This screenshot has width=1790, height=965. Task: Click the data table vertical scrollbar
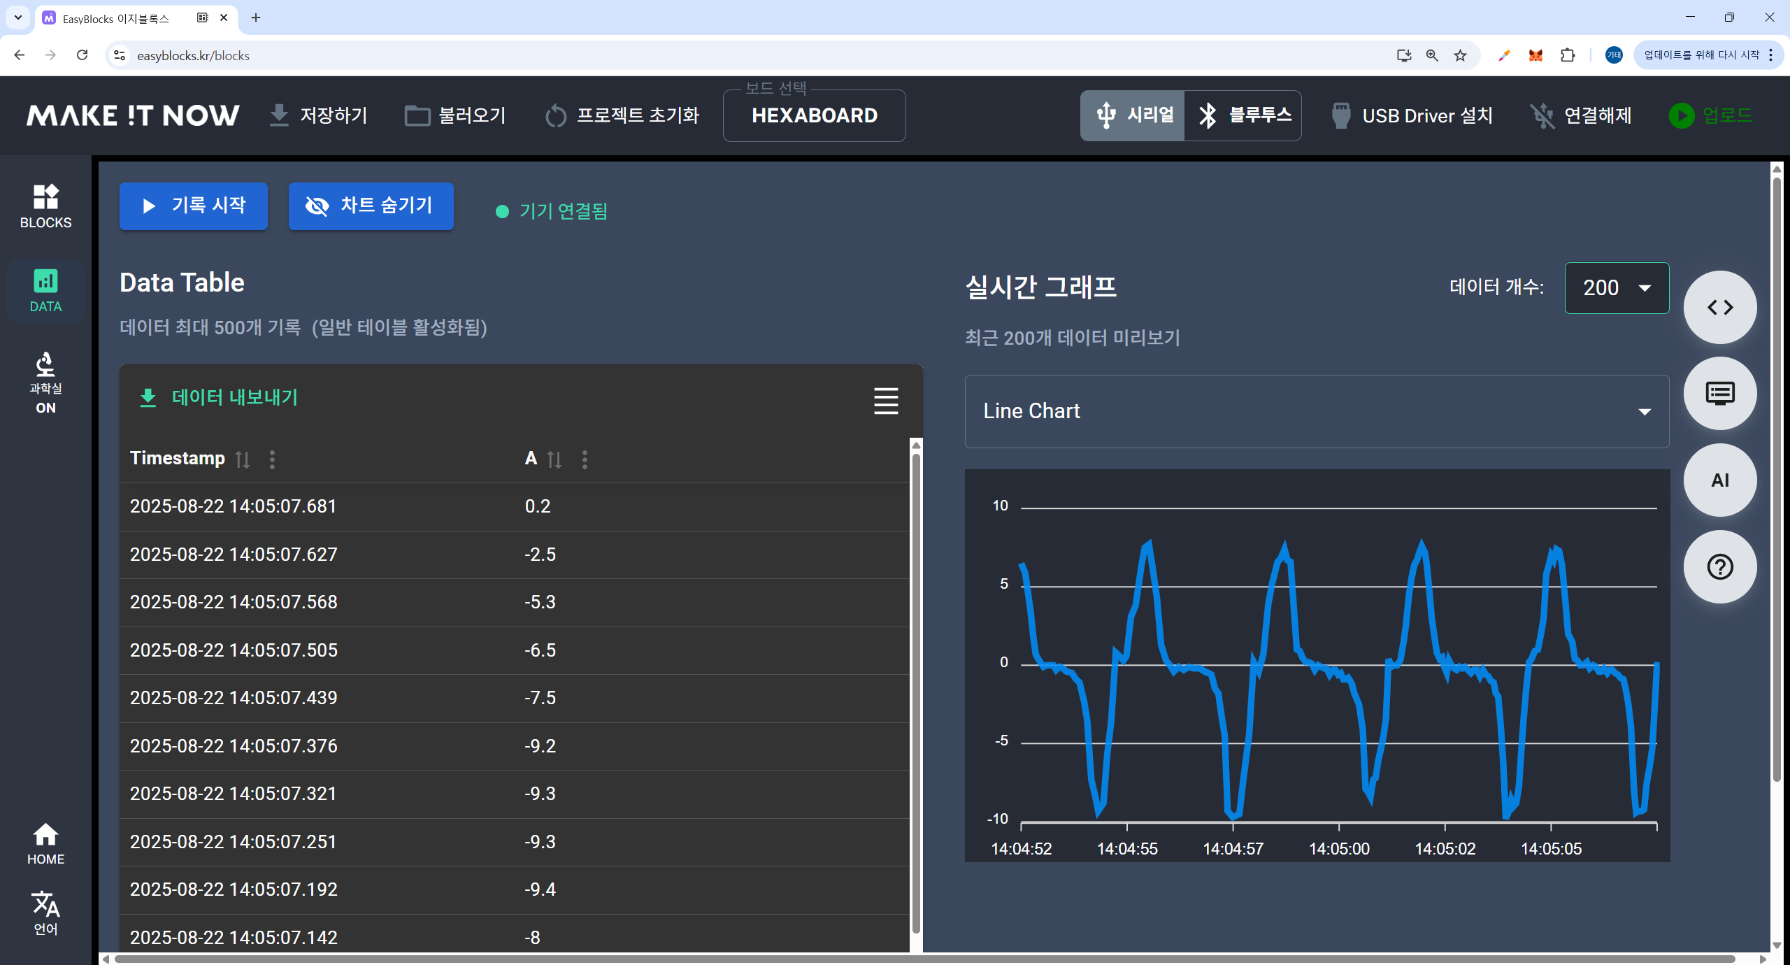click(x=915, y=692)
